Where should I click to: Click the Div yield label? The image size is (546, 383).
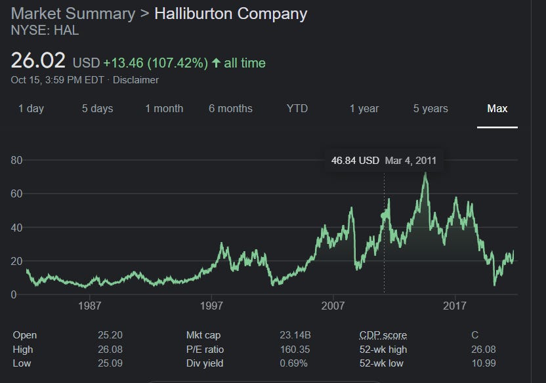pyautogui.click(x=205, y=363)
